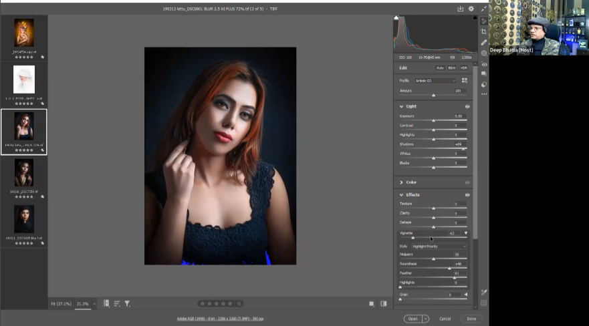589x326 pixels.
Task: Click the Done button
Action: pos(471,319)
